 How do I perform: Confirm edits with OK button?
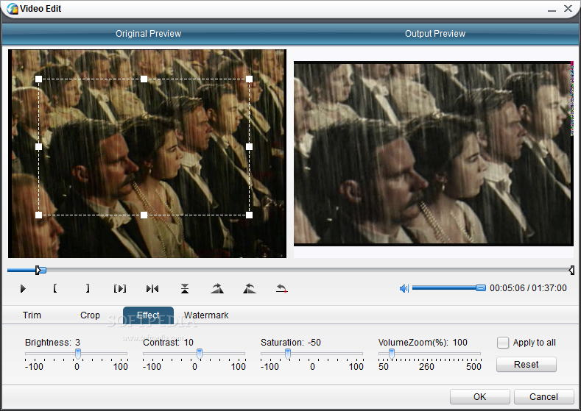pyautogui.click(x=480, y=396)
